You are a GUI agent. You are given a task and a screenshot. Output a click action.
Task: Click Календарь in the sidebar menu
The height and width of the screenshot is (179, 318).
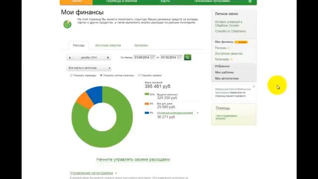[222, 59]
